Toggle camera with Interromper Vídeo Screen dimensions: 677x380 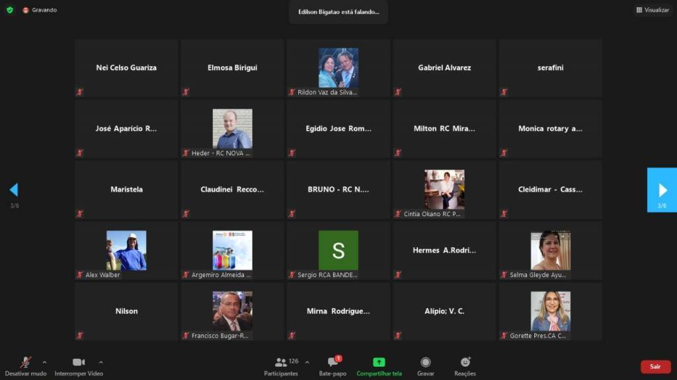click(x=79, y=365)
